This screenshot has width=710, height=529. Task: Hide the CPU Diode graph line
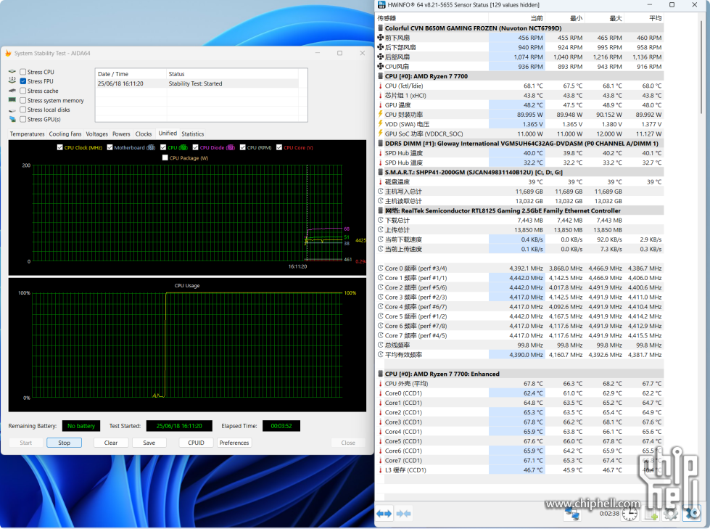click(x=195, y=147)
